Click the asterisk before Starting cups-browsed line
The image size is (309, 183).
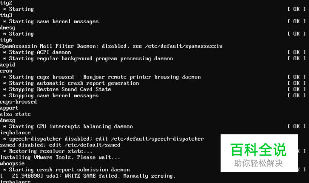click(4, 77)
